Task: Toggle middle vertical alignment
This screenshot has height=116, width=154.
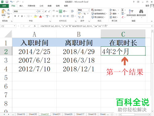Action: [57, 11]
